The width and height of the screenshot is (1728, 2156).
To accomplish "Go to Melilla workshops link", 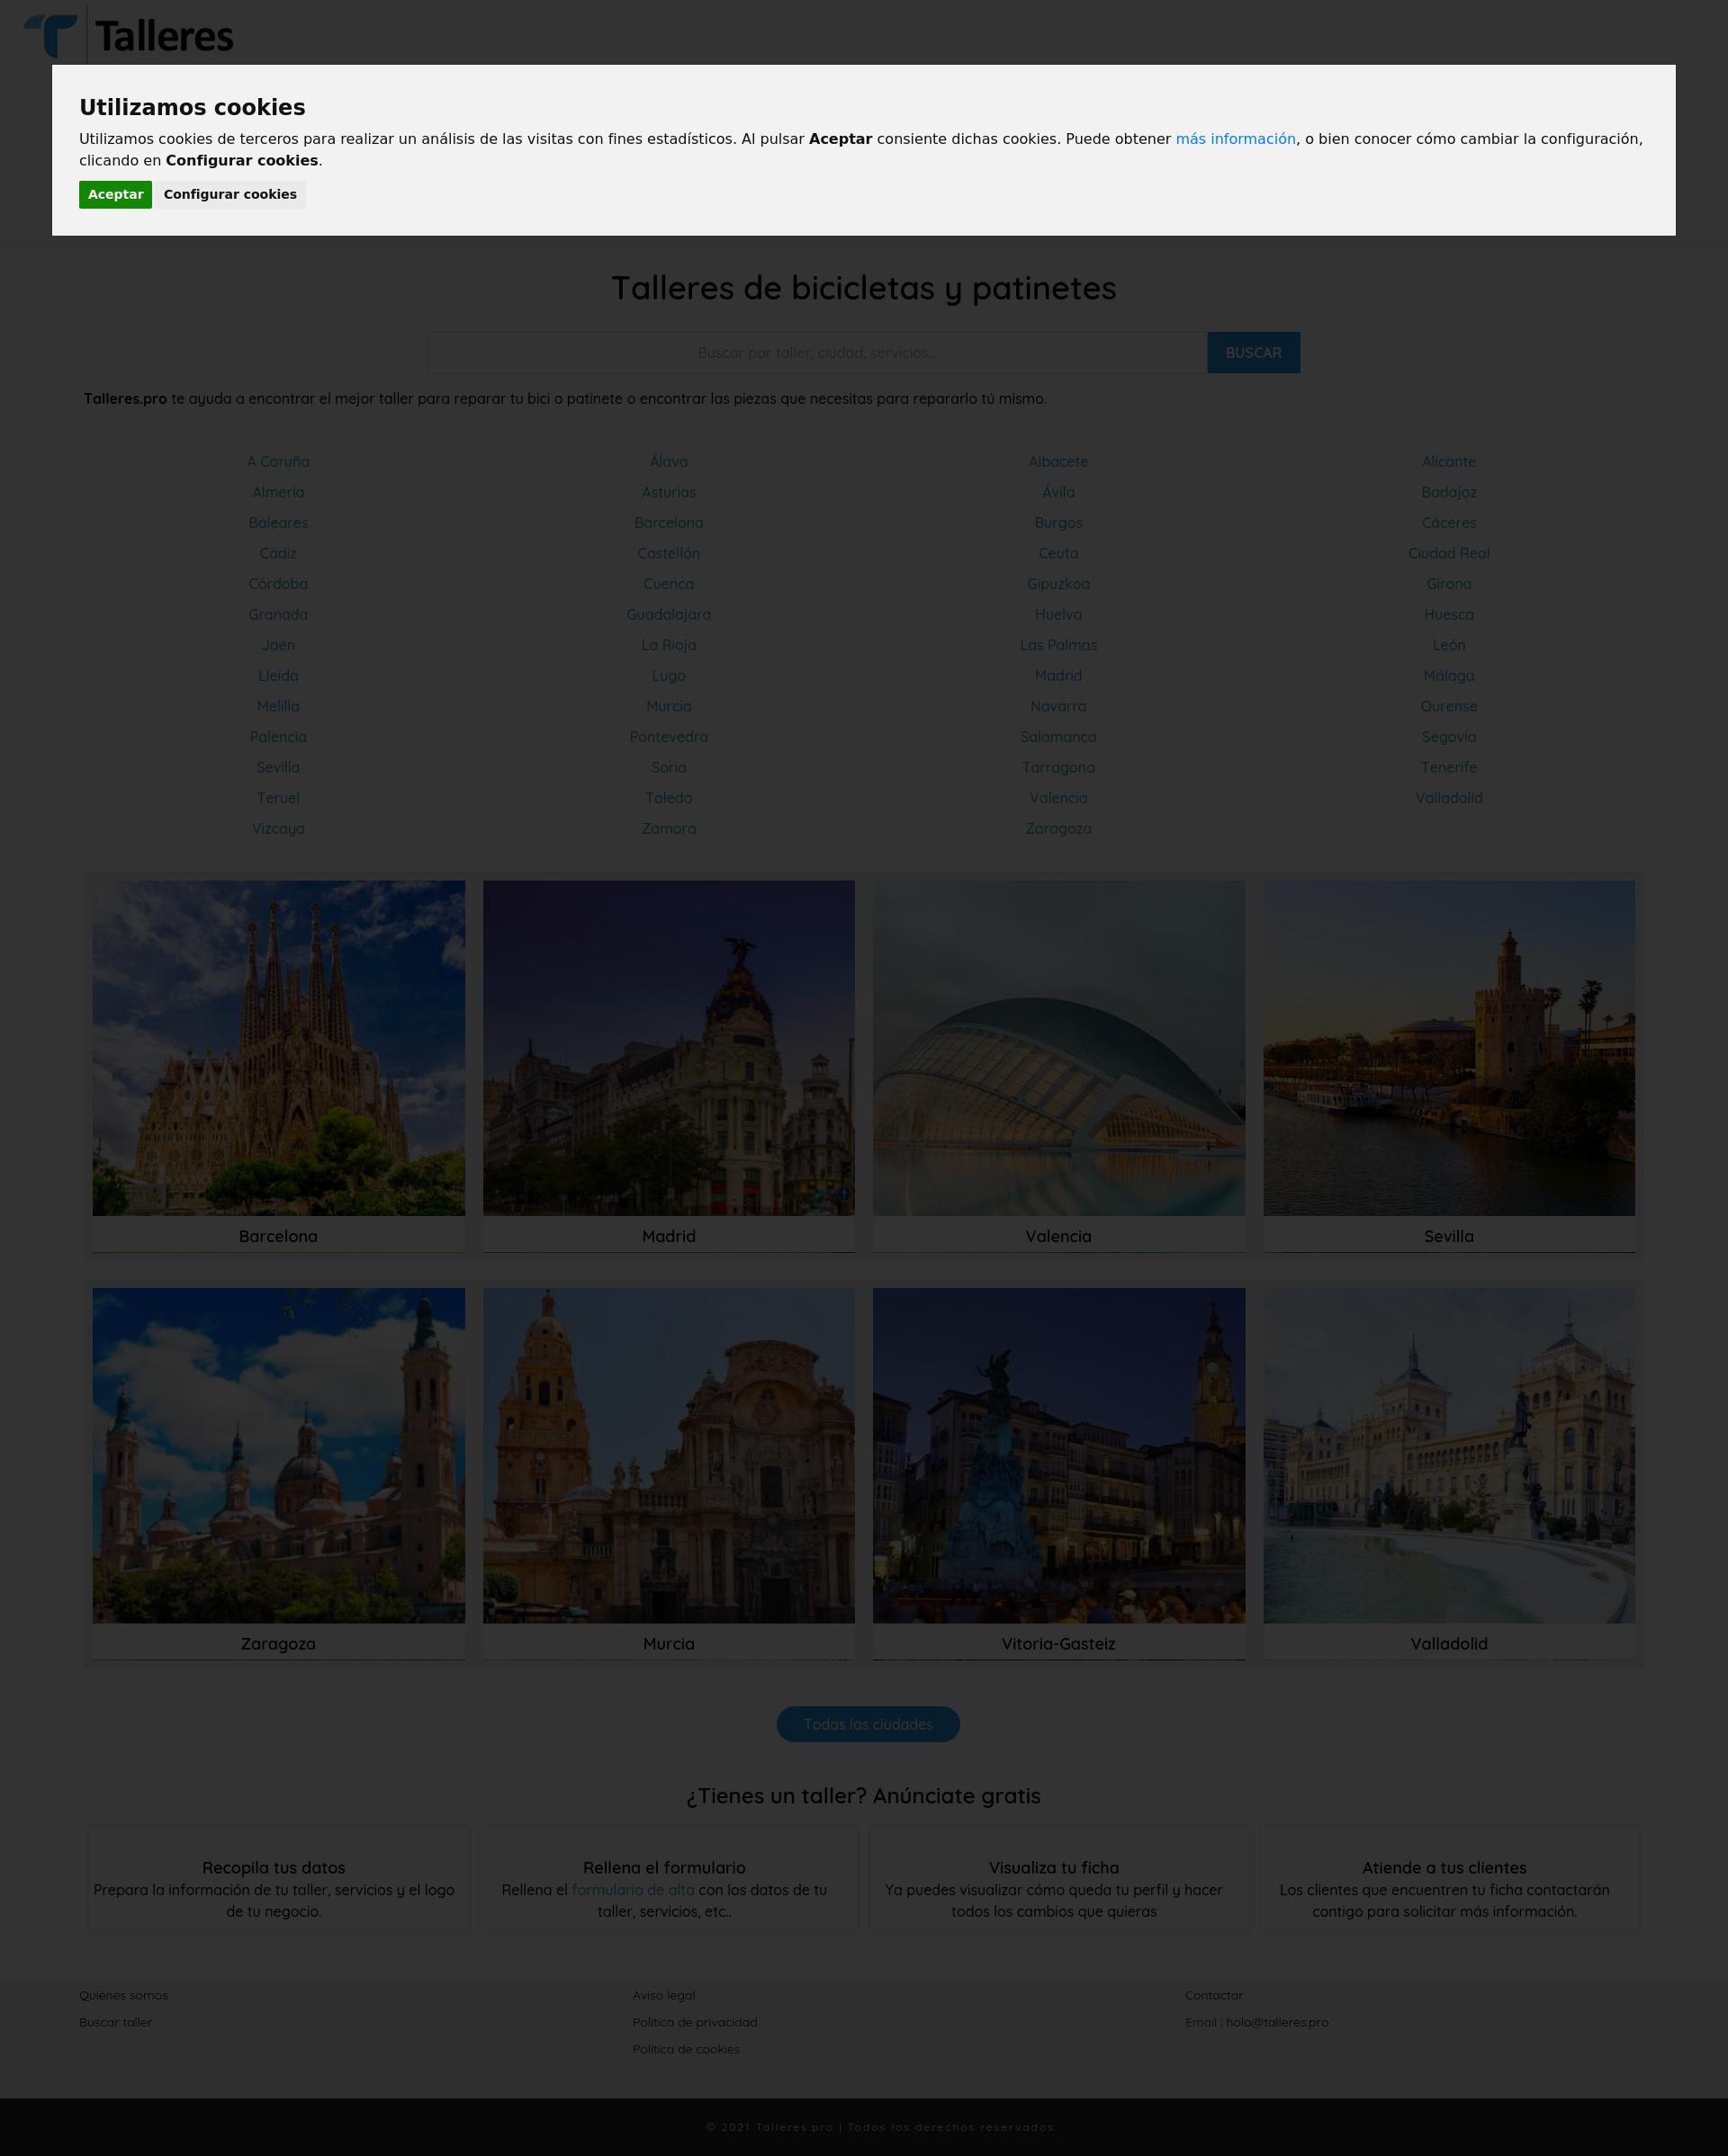I will [278, 707].
